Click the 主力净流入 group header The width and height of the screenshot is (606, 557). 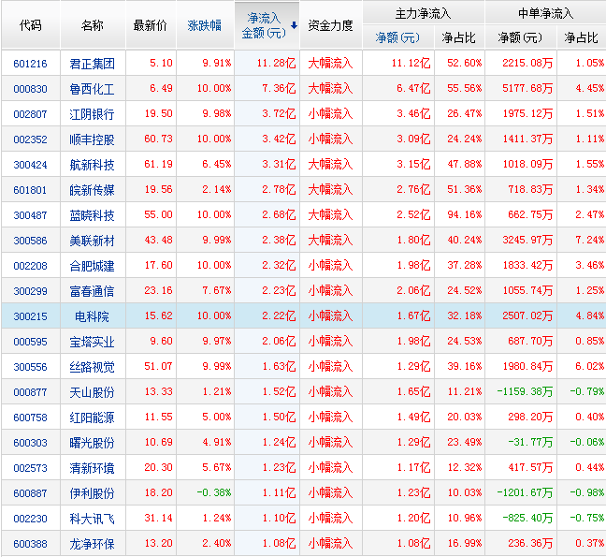(423, 13)
